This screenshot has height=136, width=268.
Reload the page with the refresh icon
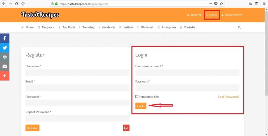16,4
